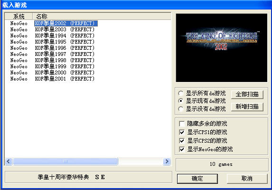The height and width of the screenshot is (190, 272).
Task: Select KOF拳皇1994 (PERFECT) entry
Action: pyautogui.click(x=65, y=36)
